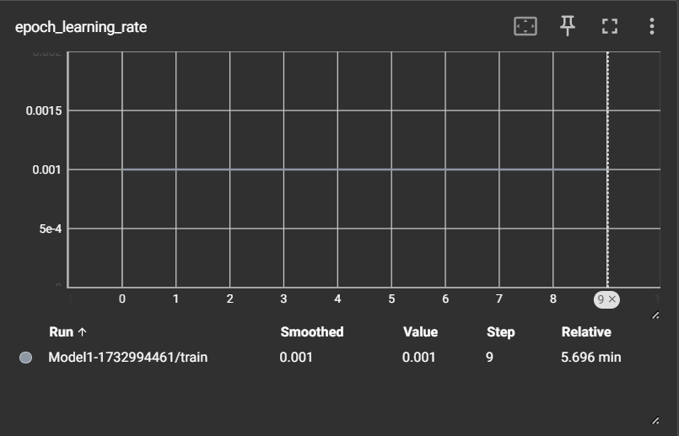679x436 pixels.
Task: Click the vertical dotted step line
Action: [x=607, y=228]
